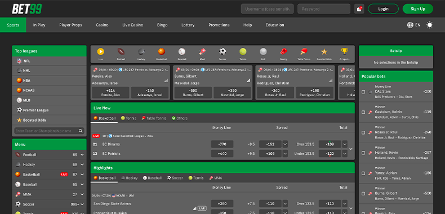Expand Football in the Menu list
The width and height of the screenshot is (445, 214).
(x=82, y=155)
